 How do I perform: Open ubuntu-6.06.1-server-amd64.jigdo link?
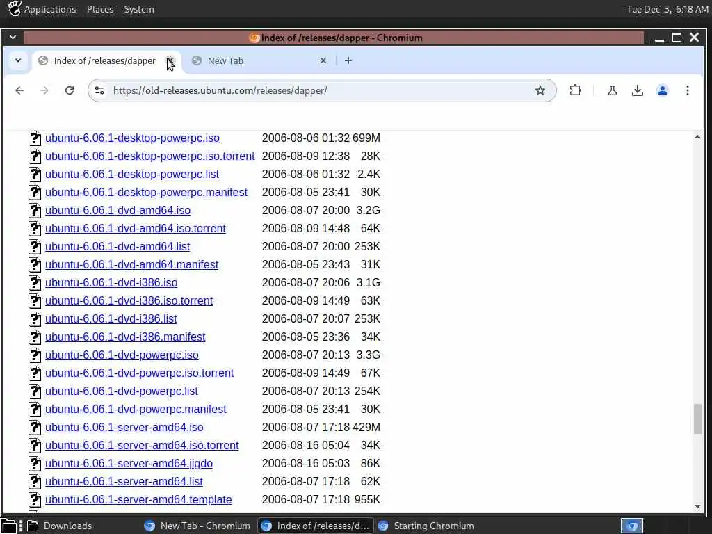(129, 464)
